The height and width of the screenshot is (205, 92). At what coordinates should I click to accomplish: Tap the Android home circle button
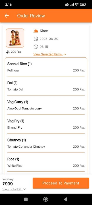click(45, 199)
